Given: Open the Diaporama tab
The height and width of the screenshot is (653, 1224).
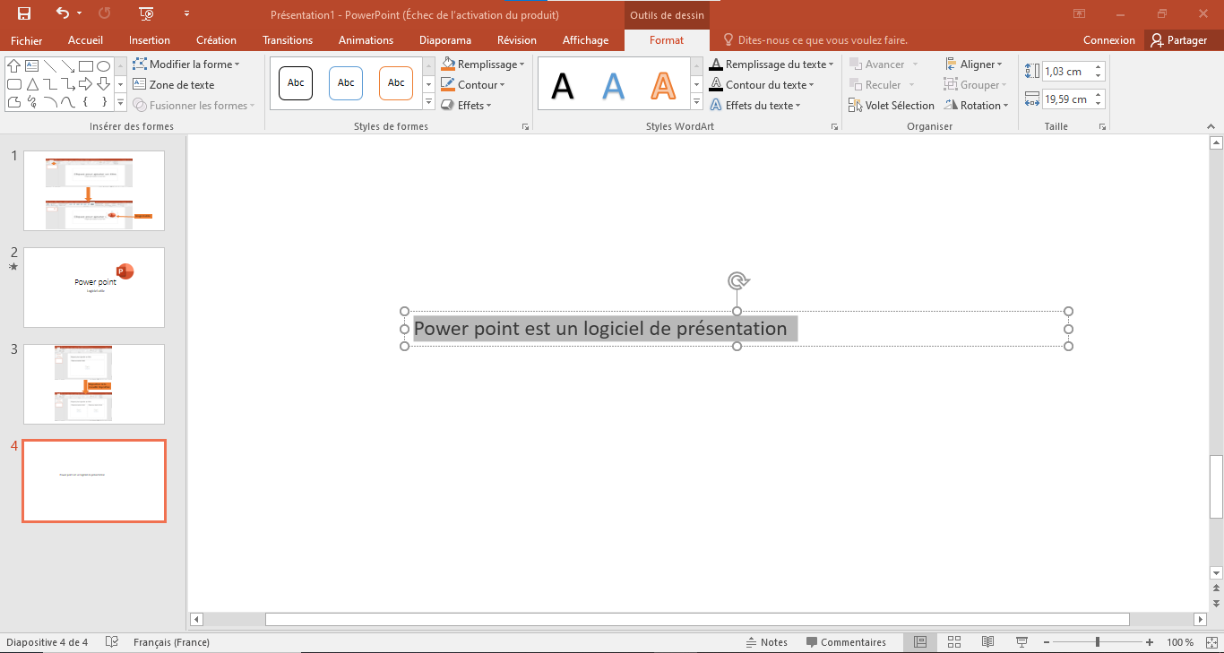Looking at the screenshot, I should 445,40.
